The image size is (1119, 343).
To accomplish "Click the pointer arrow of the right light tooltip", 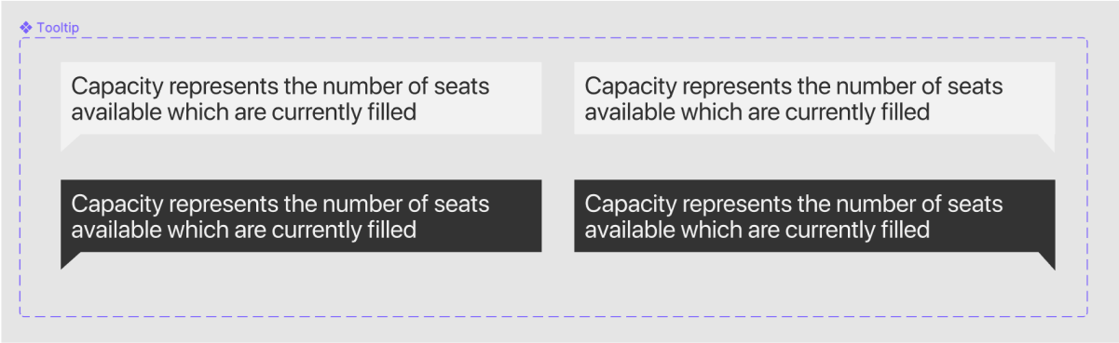I will pyautogui.click(x=1048, y=141).
